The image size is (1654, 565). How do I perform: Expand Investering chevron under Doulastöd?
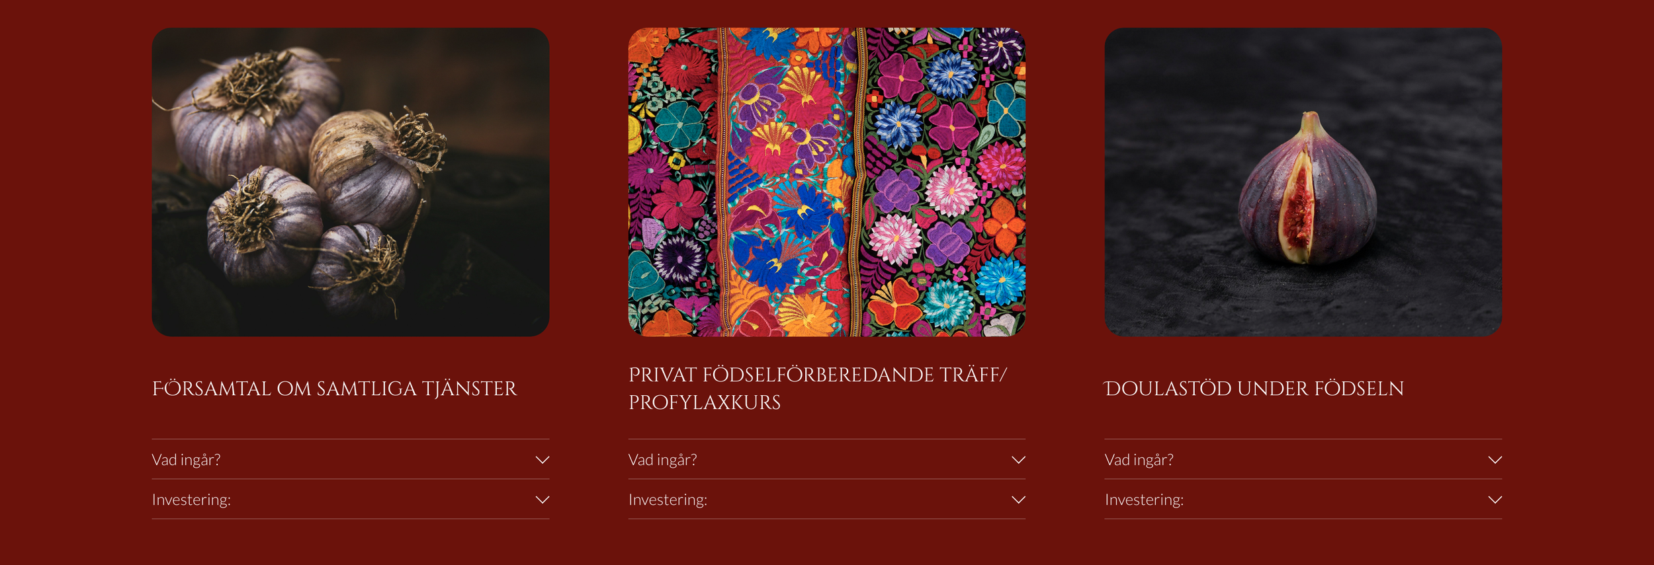(1495, 500)
